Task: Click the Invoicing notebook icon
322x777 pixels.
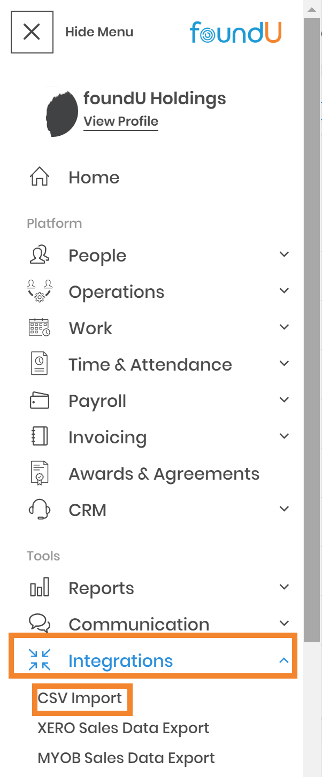Action: point(39,437)
